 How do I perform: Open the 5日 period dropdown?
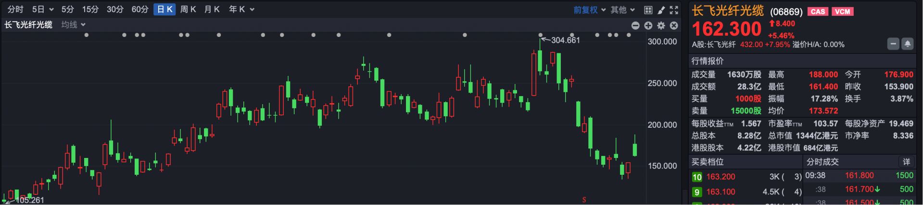pyautogui.click(x=43, y=10)
